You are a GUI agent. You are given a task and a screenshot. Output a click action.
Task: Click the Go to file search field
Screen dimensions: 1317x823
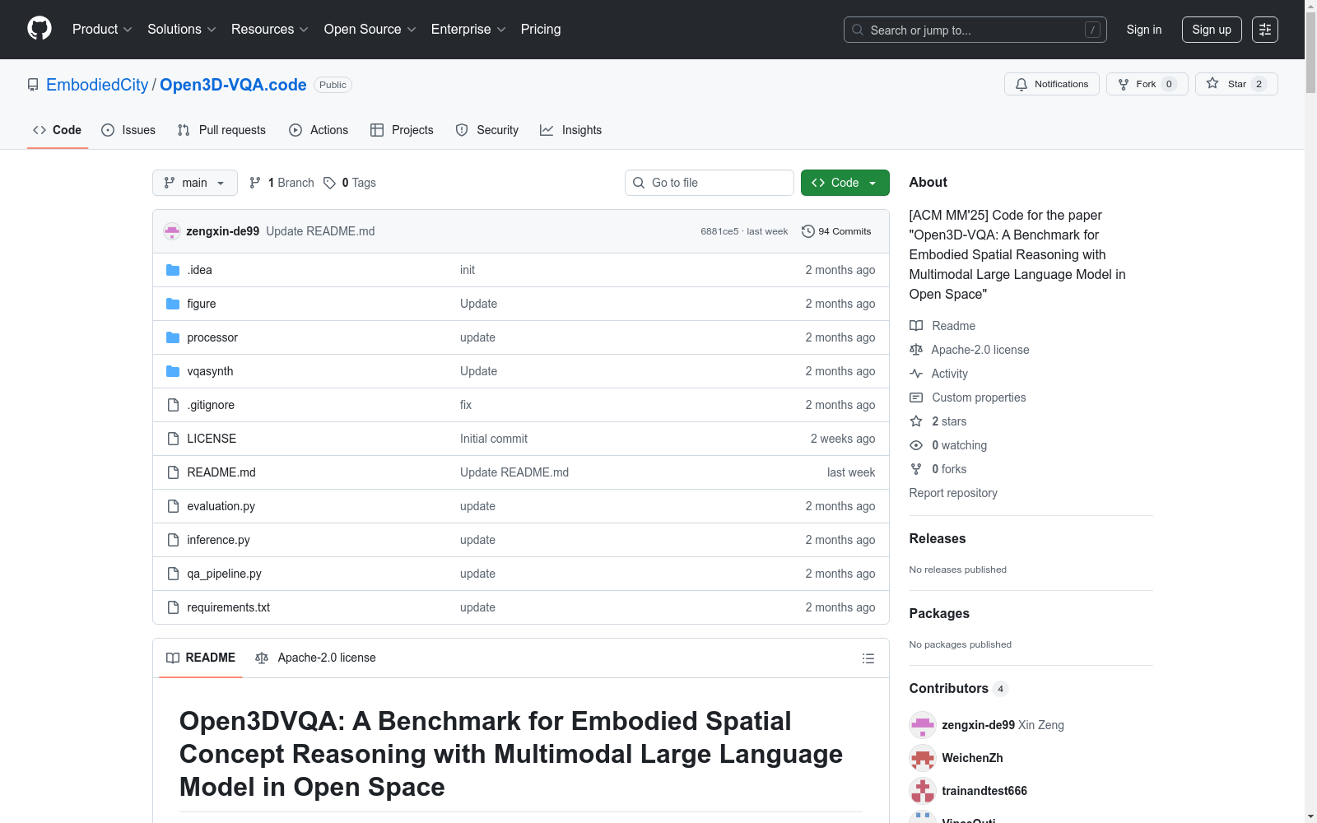point(710,183)
